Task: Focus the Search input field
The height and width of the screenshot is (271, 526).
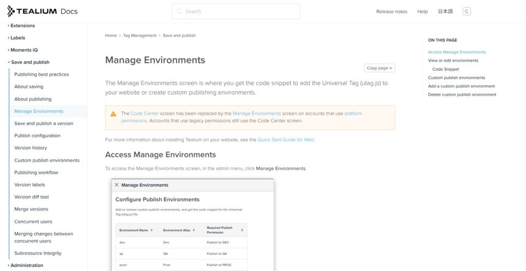Action: (x=236, y=11)
